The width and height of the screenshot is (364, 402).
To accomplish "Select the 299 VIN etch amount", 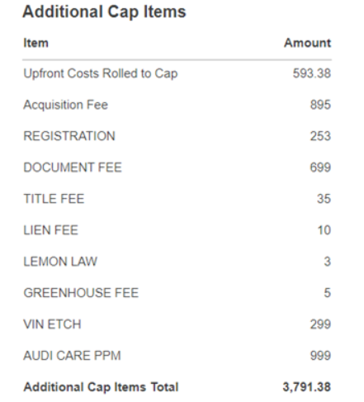I will click(x=320, y=324).
